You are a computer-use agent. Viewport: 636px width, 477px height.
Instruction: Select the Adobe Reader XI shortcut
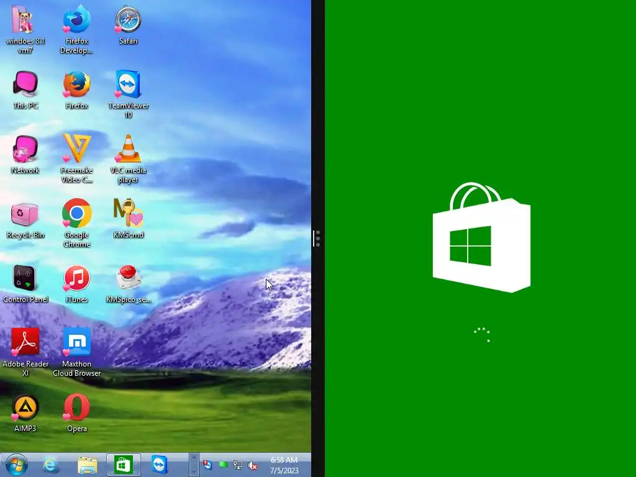click(x=25, y=352)
